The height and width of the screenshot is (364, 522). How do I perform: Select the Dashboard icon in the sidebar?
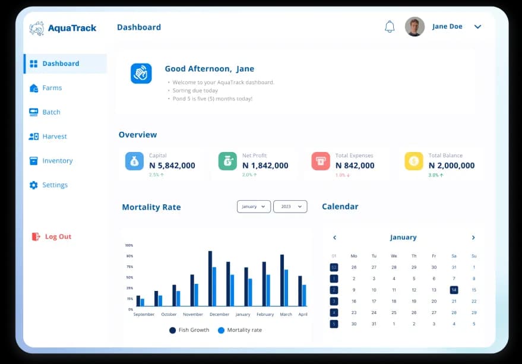[33, 64]
